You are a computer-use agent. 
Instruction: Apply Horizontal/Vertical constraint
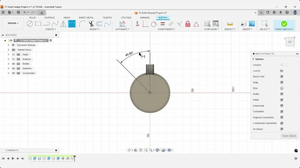[137, 24]
